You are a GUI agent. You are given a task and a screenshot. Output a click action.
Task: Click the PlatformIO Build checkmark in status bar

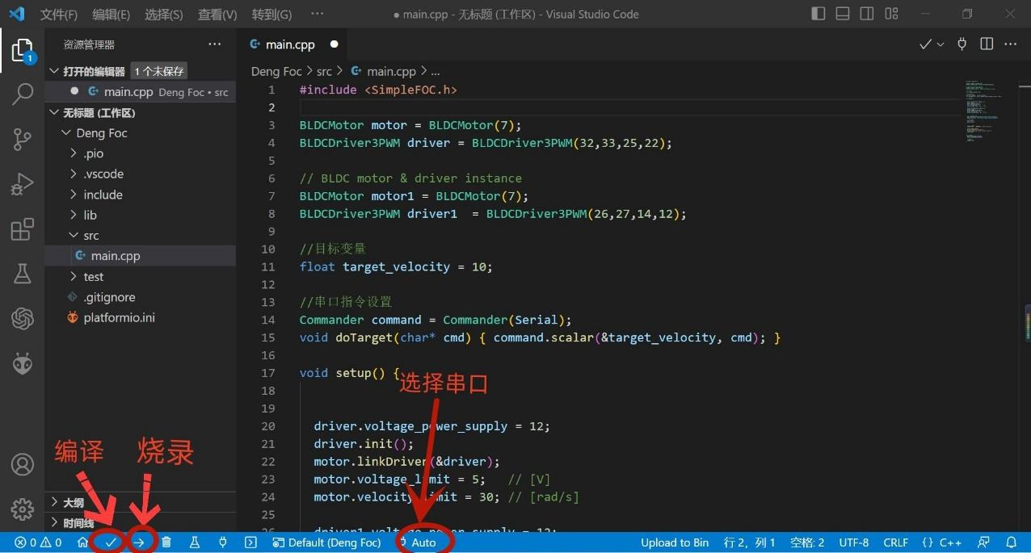pos(111,543)
